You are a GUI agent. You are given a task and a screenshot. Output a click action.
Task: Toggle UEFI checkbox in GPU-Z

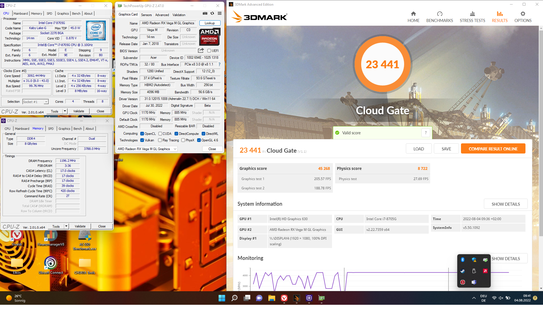[209, 51]
